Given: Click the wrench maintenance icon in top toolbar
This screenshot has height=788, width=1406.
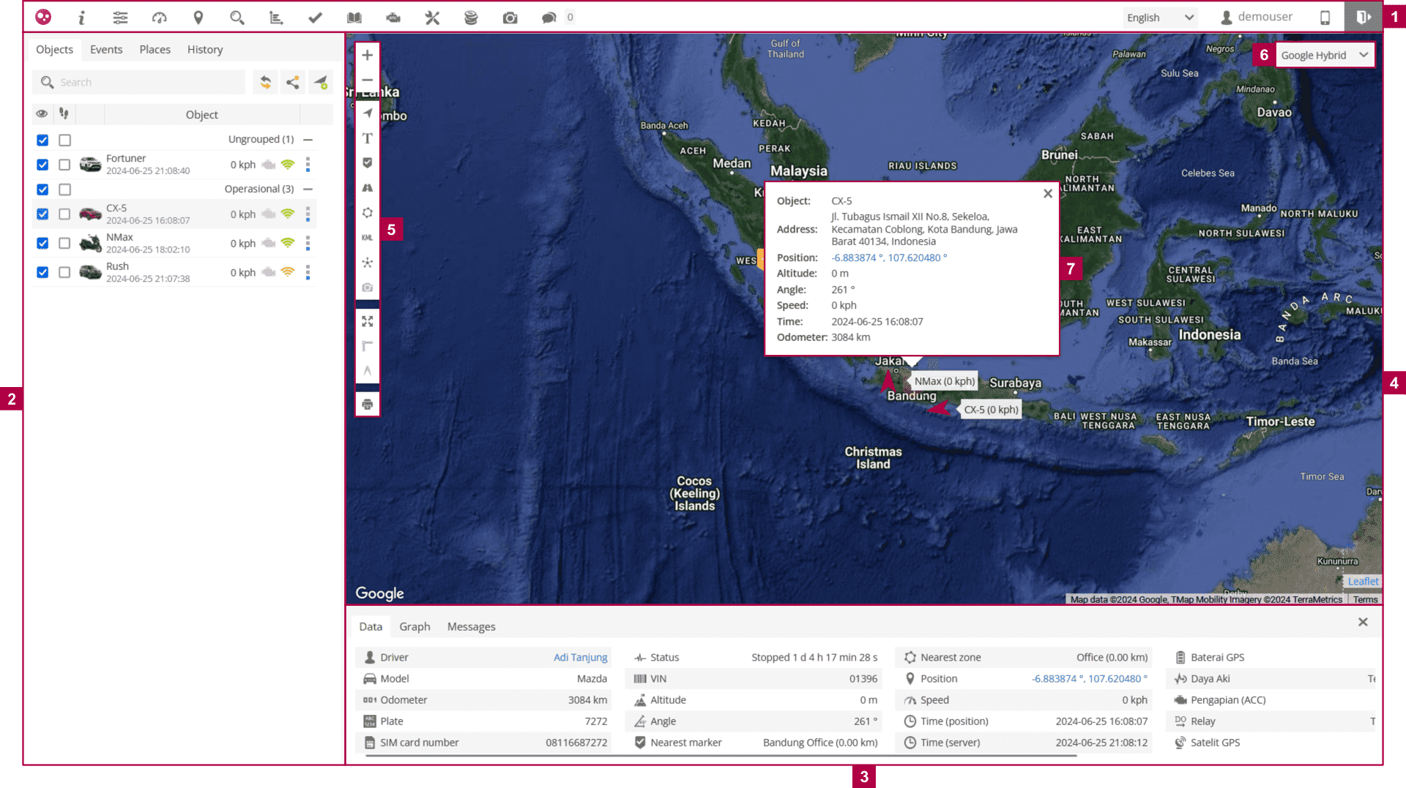Looking at the screenshot, I should point(432,18).
